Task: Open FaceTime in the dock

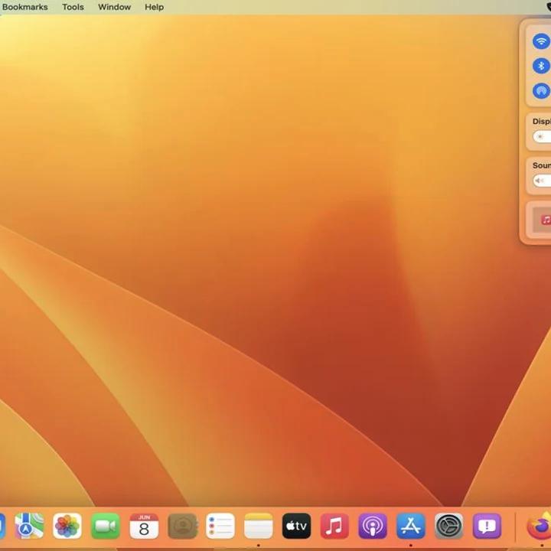Action: [x=106, y=526]
